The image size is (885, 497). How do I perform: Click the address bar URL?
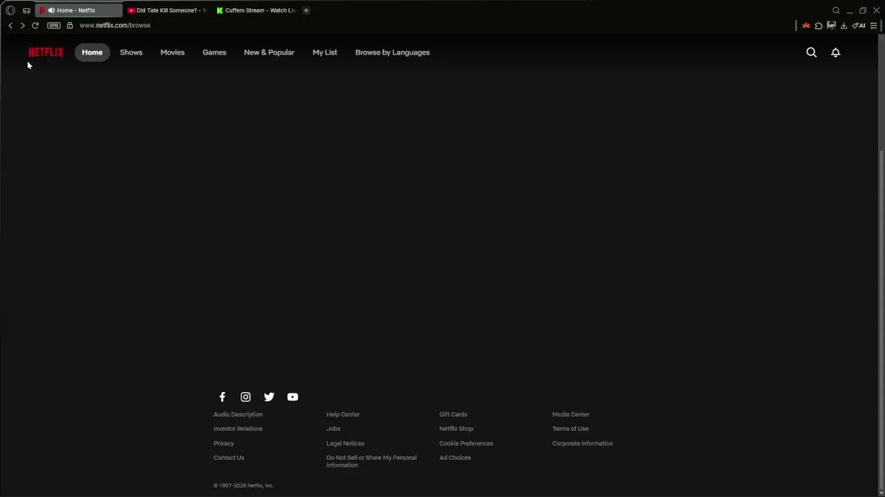115,26
